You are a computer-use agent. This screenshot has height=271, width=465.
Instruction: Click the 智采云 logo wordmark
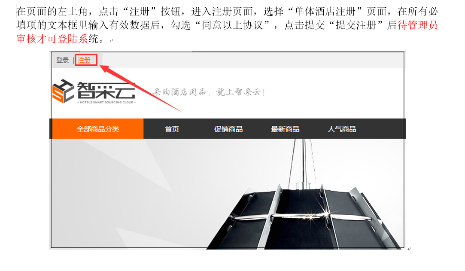pyautogui.click(x=106, y=91)
